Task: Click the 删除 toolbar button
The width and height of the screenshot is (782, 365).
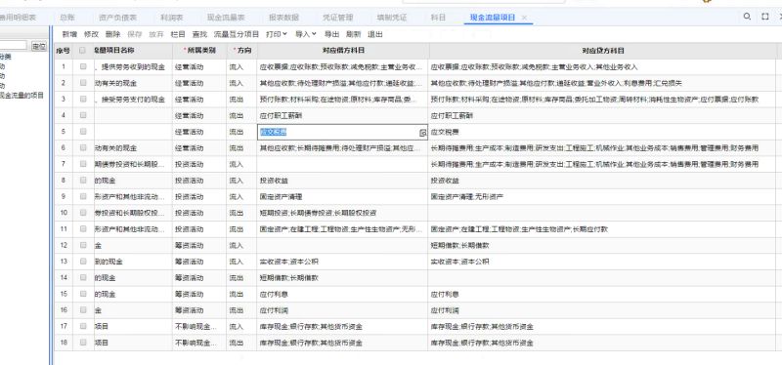Action: 112,34
